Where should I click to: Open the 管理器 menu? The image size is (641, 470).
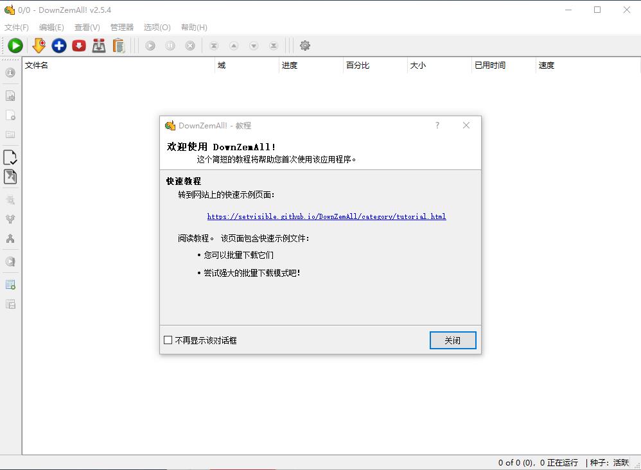tap(121, 28)
